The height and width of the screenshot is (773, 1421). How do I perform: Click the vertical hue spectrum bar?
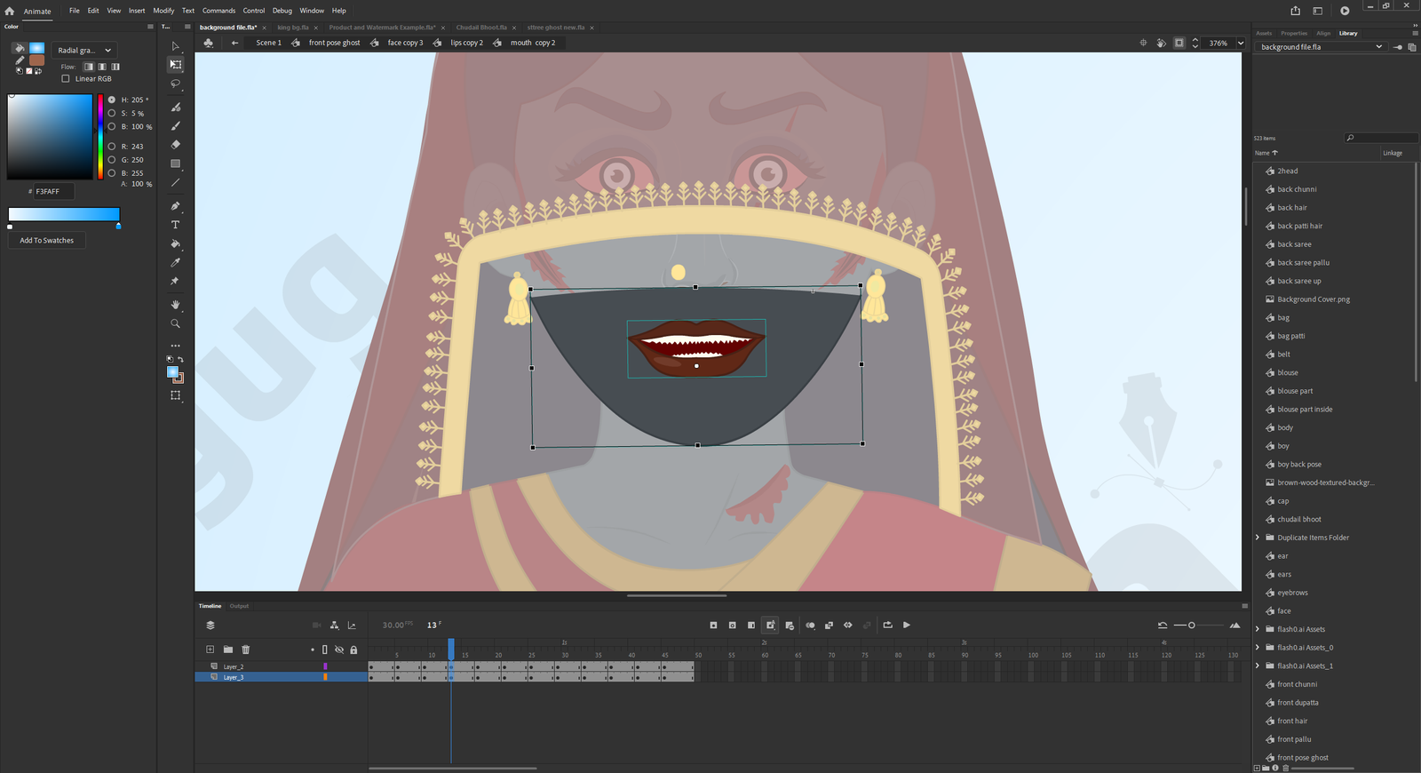[100, 138]
